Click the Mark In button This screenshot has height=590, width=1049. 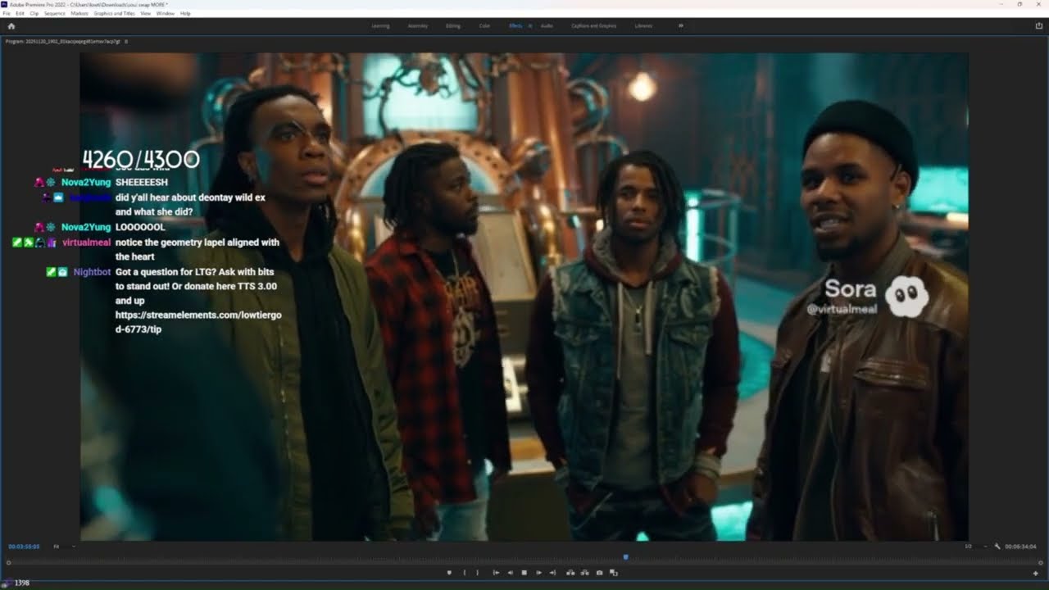pyautogui.click(x=465, y=573)
